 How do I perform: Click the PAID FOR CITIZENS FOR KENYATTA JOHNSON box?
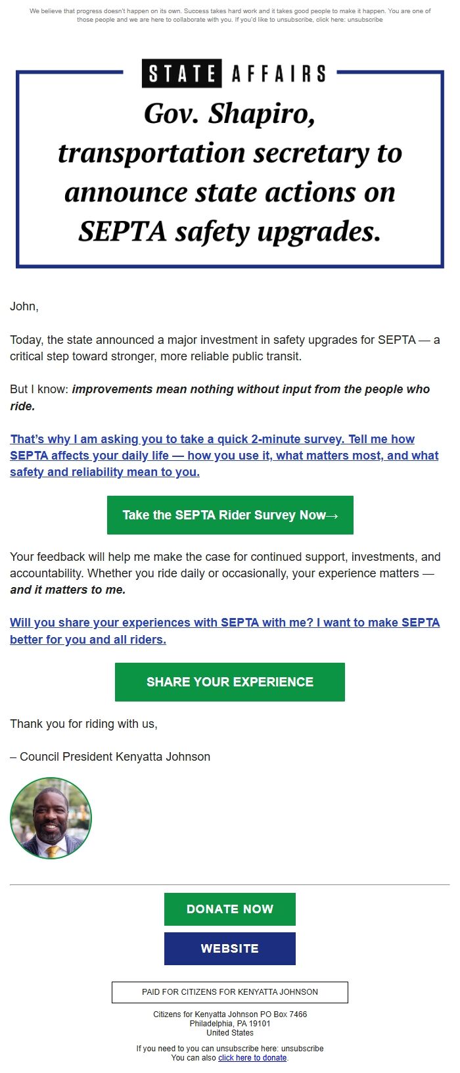(230, 992)
